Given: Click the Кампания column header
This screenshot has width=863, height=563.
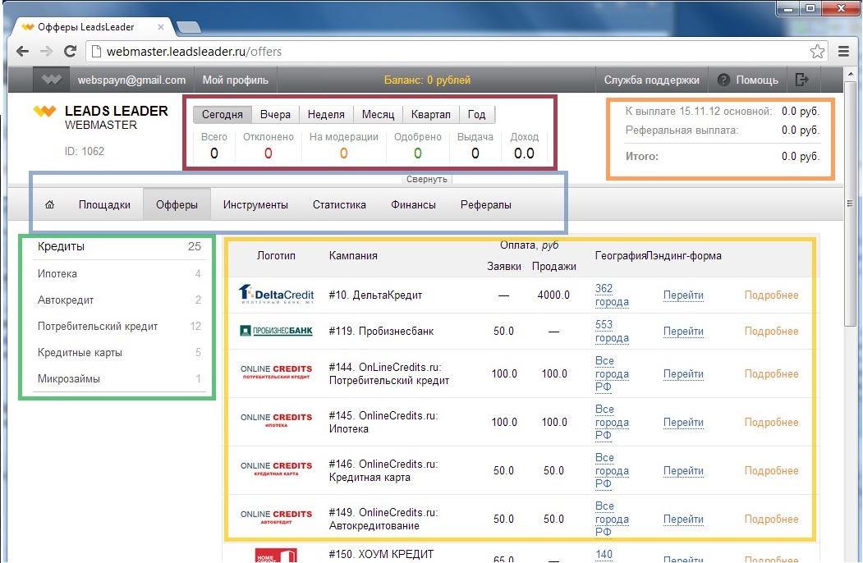Looking at the screenshot, I should click(353, 255).
